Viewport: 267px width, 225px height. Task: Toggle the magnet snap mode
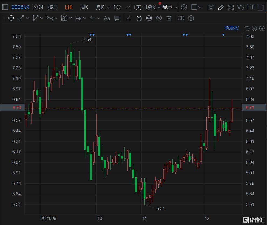click(139, 18)
